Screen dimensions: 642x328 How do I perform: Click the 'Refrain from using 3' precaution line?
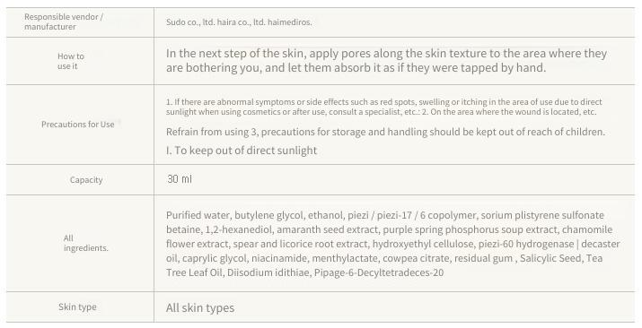point(385,132)
